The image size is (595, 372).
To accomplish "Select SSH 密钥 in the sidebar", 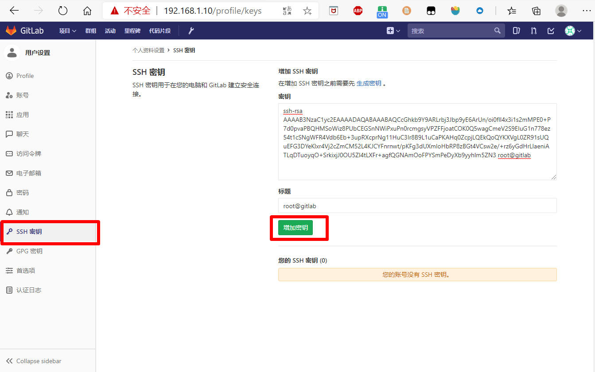I will point(48,232).
